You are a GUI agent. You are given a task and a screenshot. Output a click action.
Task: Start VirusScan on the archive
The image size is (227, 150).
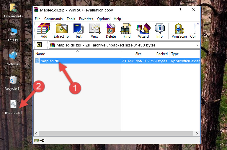click(179, 31)
